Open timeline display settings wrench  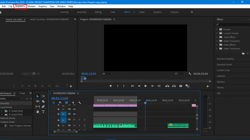click(79, 103)
